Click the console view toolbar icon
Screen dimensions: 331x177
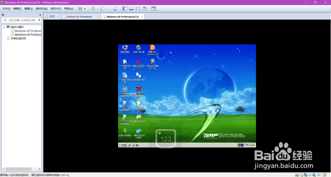click(x=154, y=9)
